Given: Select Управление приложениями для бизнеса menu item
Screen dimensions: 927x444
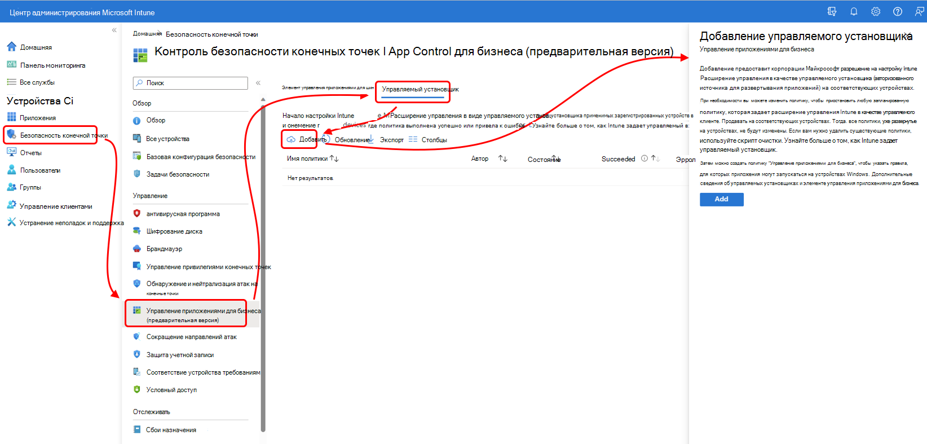Looking at the screenshot, I should click(x=192, y=315).
